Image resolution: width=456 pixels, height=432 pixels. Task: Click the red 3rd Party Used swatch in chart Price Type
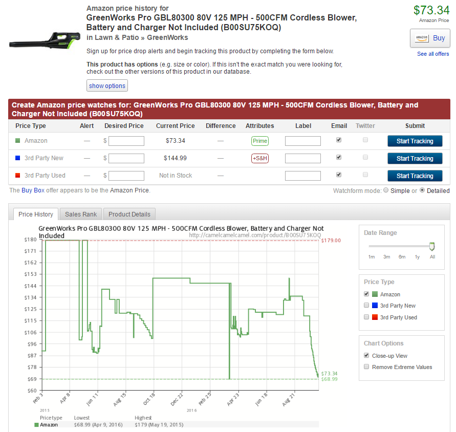(x=375, y=317)
